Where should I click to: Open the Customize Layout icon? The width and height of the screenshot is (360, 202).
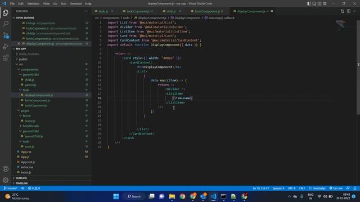pos(325,3)
